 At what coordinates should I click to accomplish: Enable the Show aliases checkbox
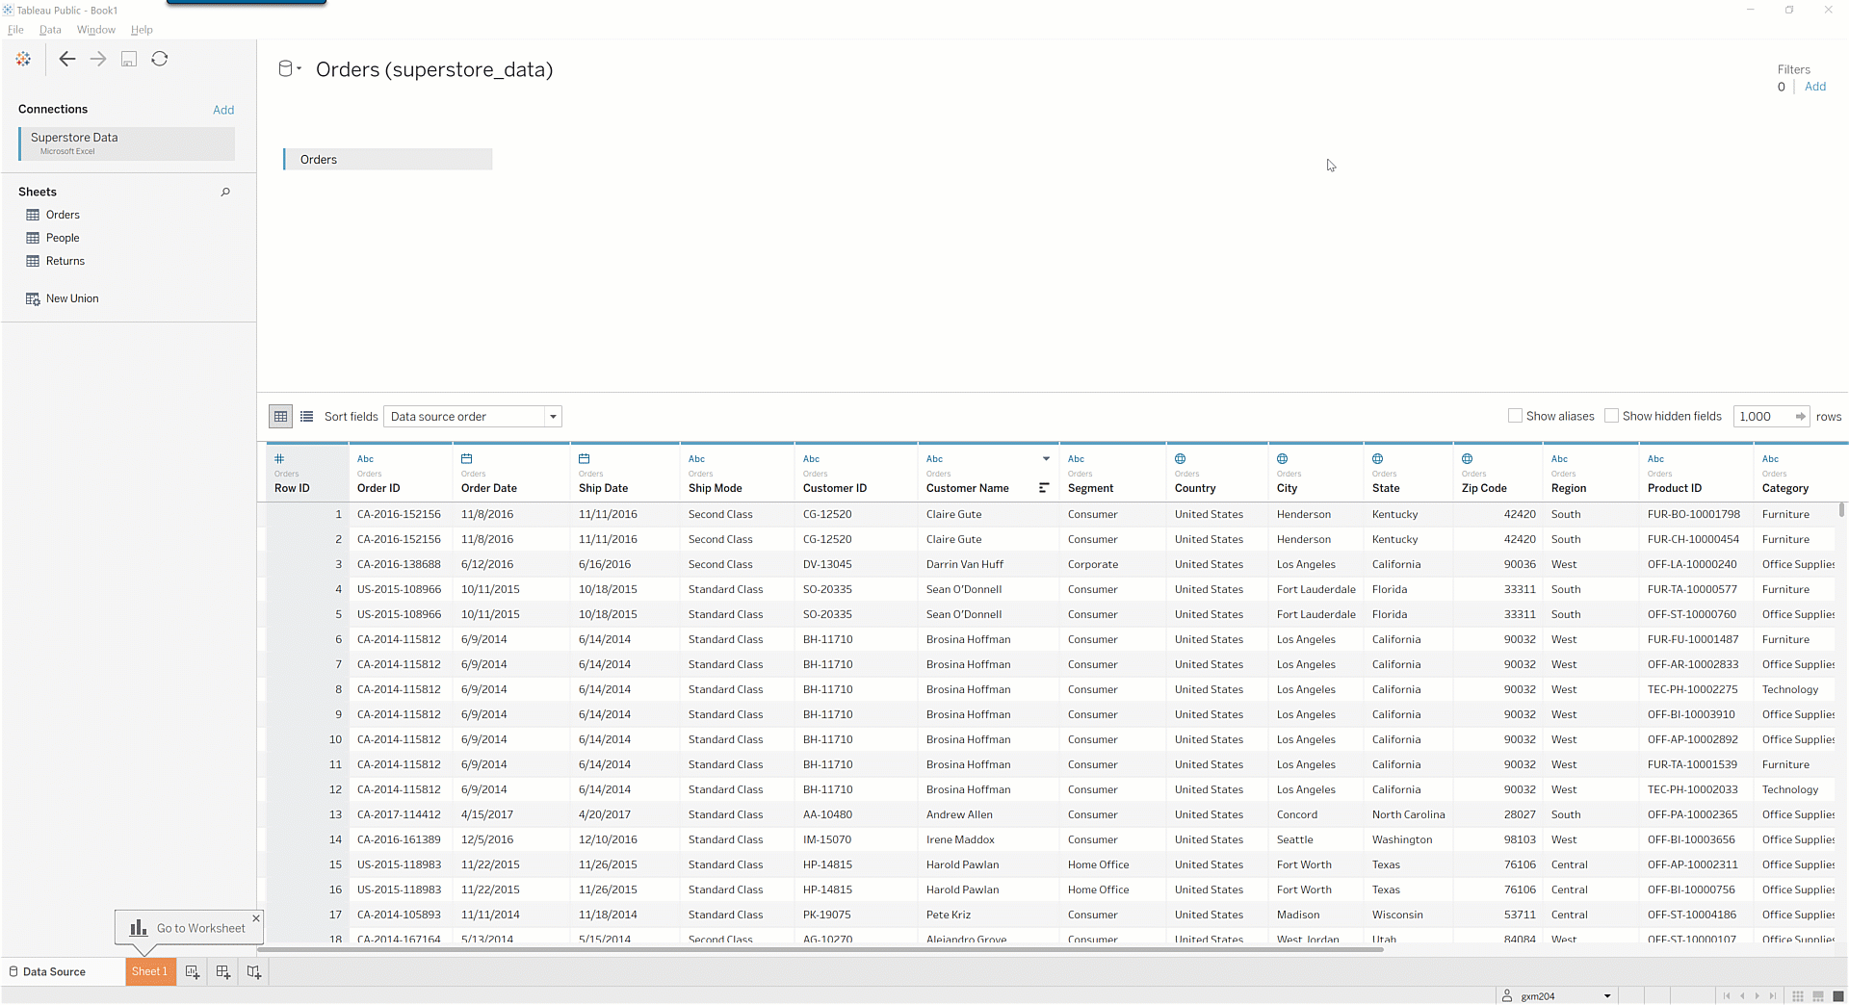point(1515,416)
